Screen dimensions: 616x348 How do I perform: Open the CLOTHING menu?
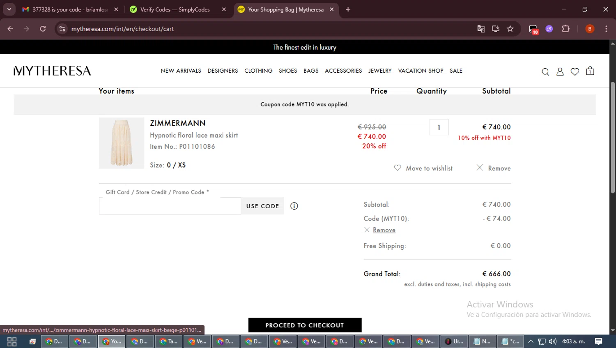coord(258,71)
